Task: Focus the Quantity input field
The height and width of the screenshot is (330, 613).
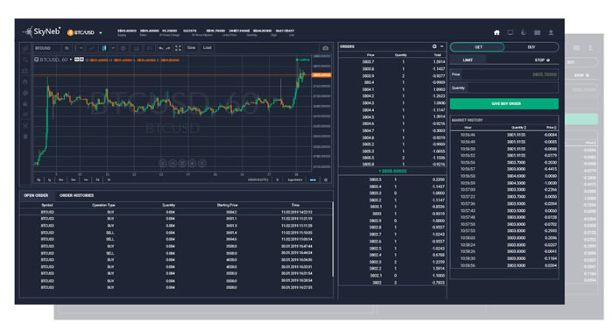Action: pyautogui.click(x=504, y=88)
